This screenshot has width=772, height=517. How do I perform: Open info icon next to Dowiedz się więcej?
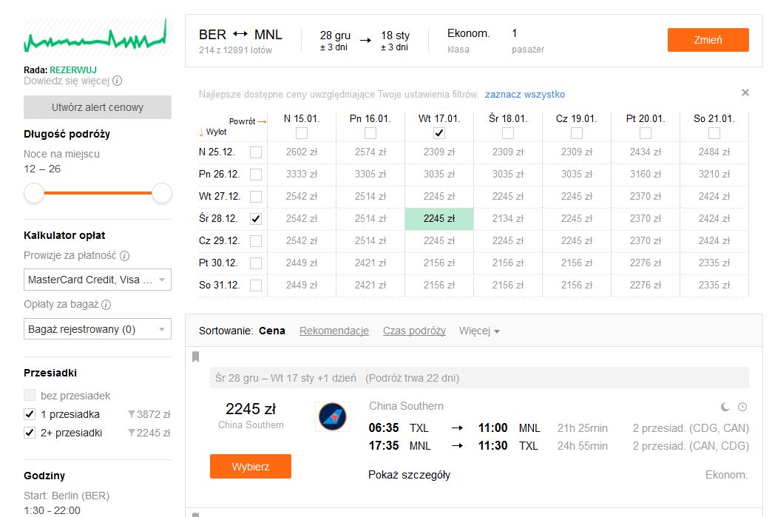tap(117, 81)
